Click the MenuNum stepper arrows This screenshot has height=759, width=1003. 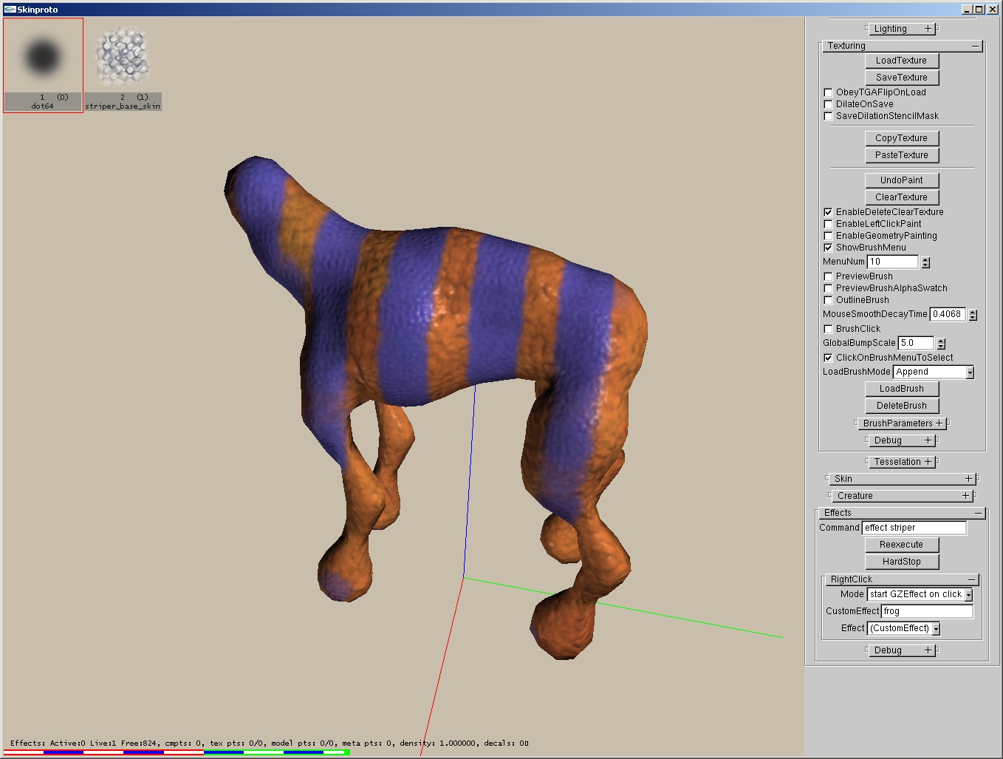point(925,262)
